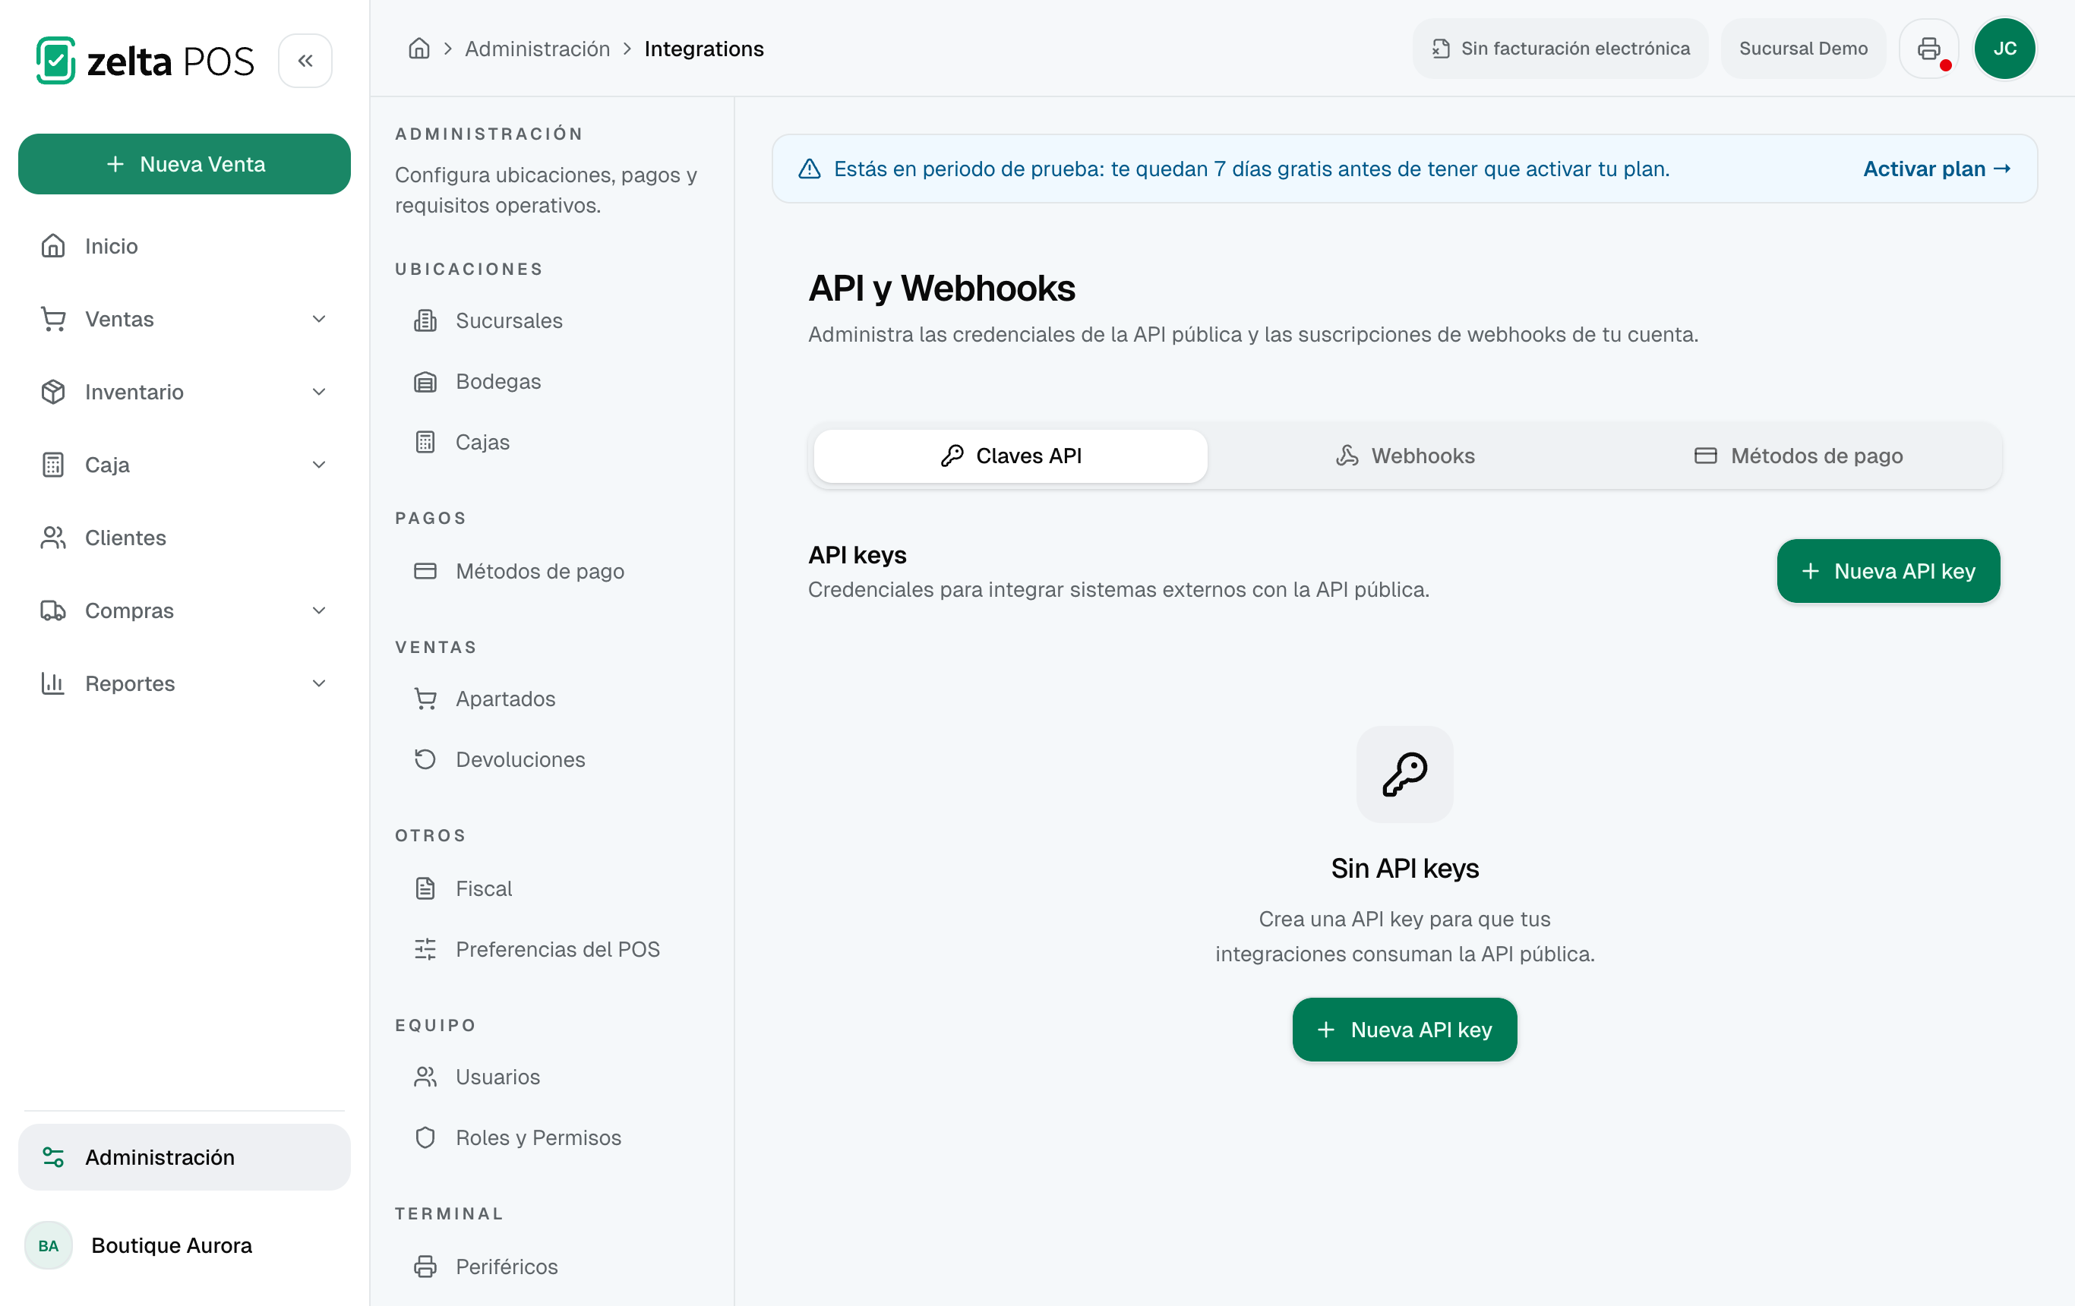Image resolution: width=2075 pixels, height=1306 pixels.
Task: Open the JC user avatar menu
Action: click(x=2004, y=49)
